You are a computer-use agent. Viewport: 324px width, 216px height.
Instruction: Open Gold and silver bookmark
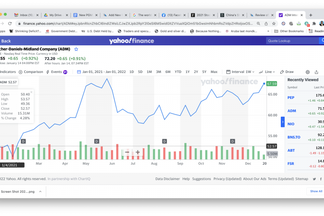click(x=171, y=31)
